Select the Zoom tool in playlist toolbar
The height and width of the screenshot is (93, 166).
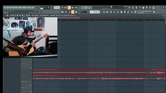[27, 16]
